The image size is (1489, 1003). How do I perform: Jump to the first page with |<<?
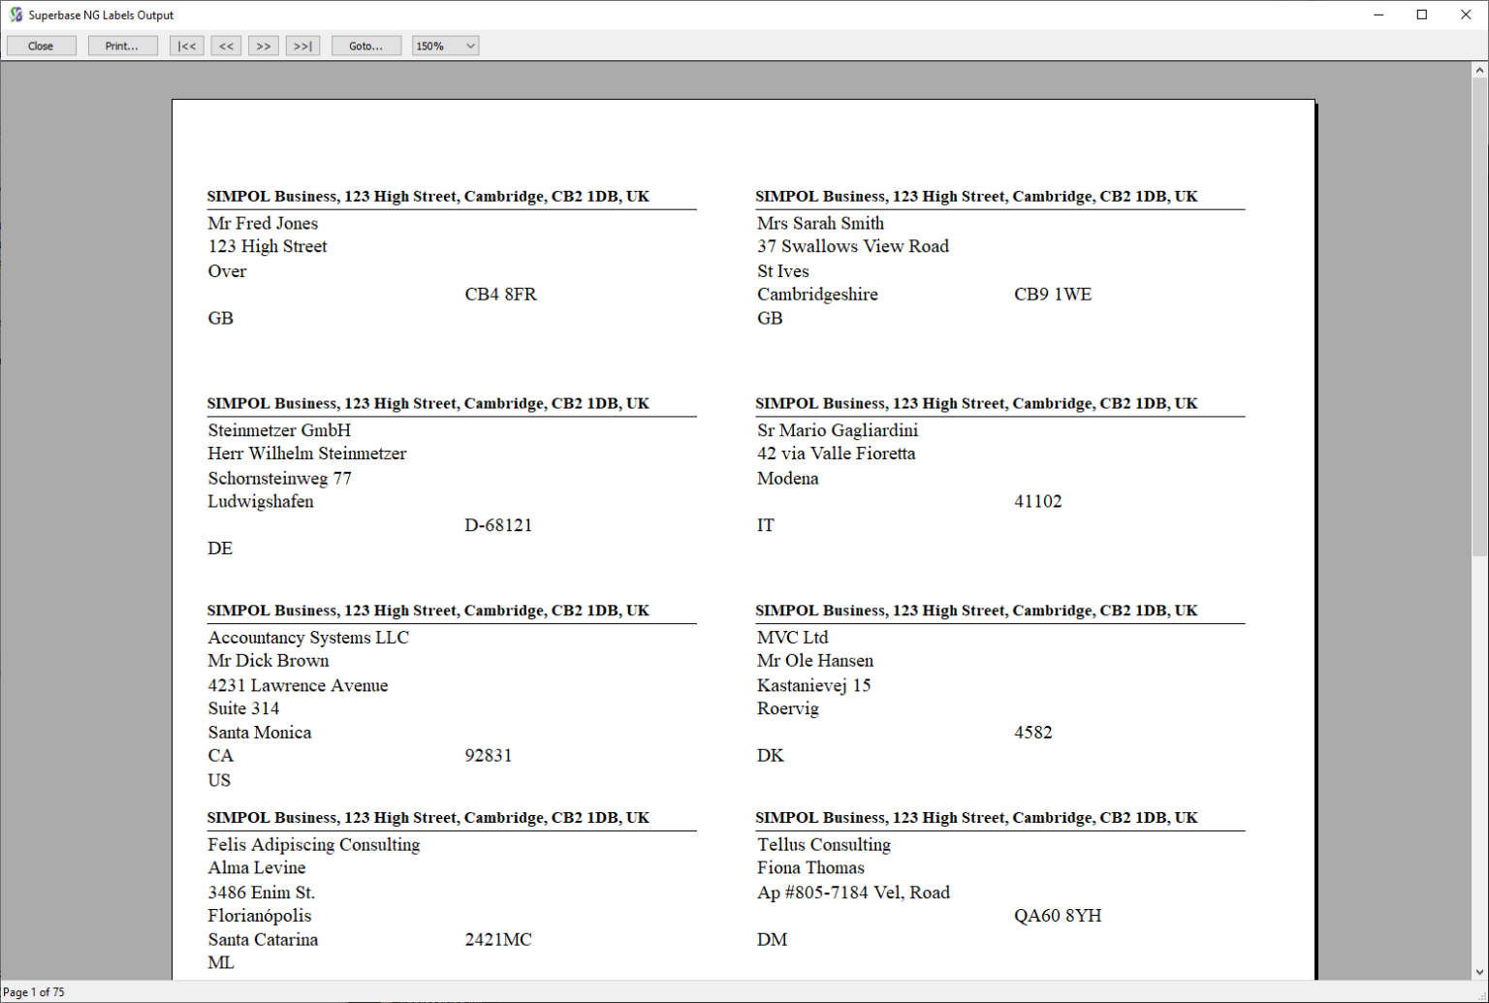[187, 46]
